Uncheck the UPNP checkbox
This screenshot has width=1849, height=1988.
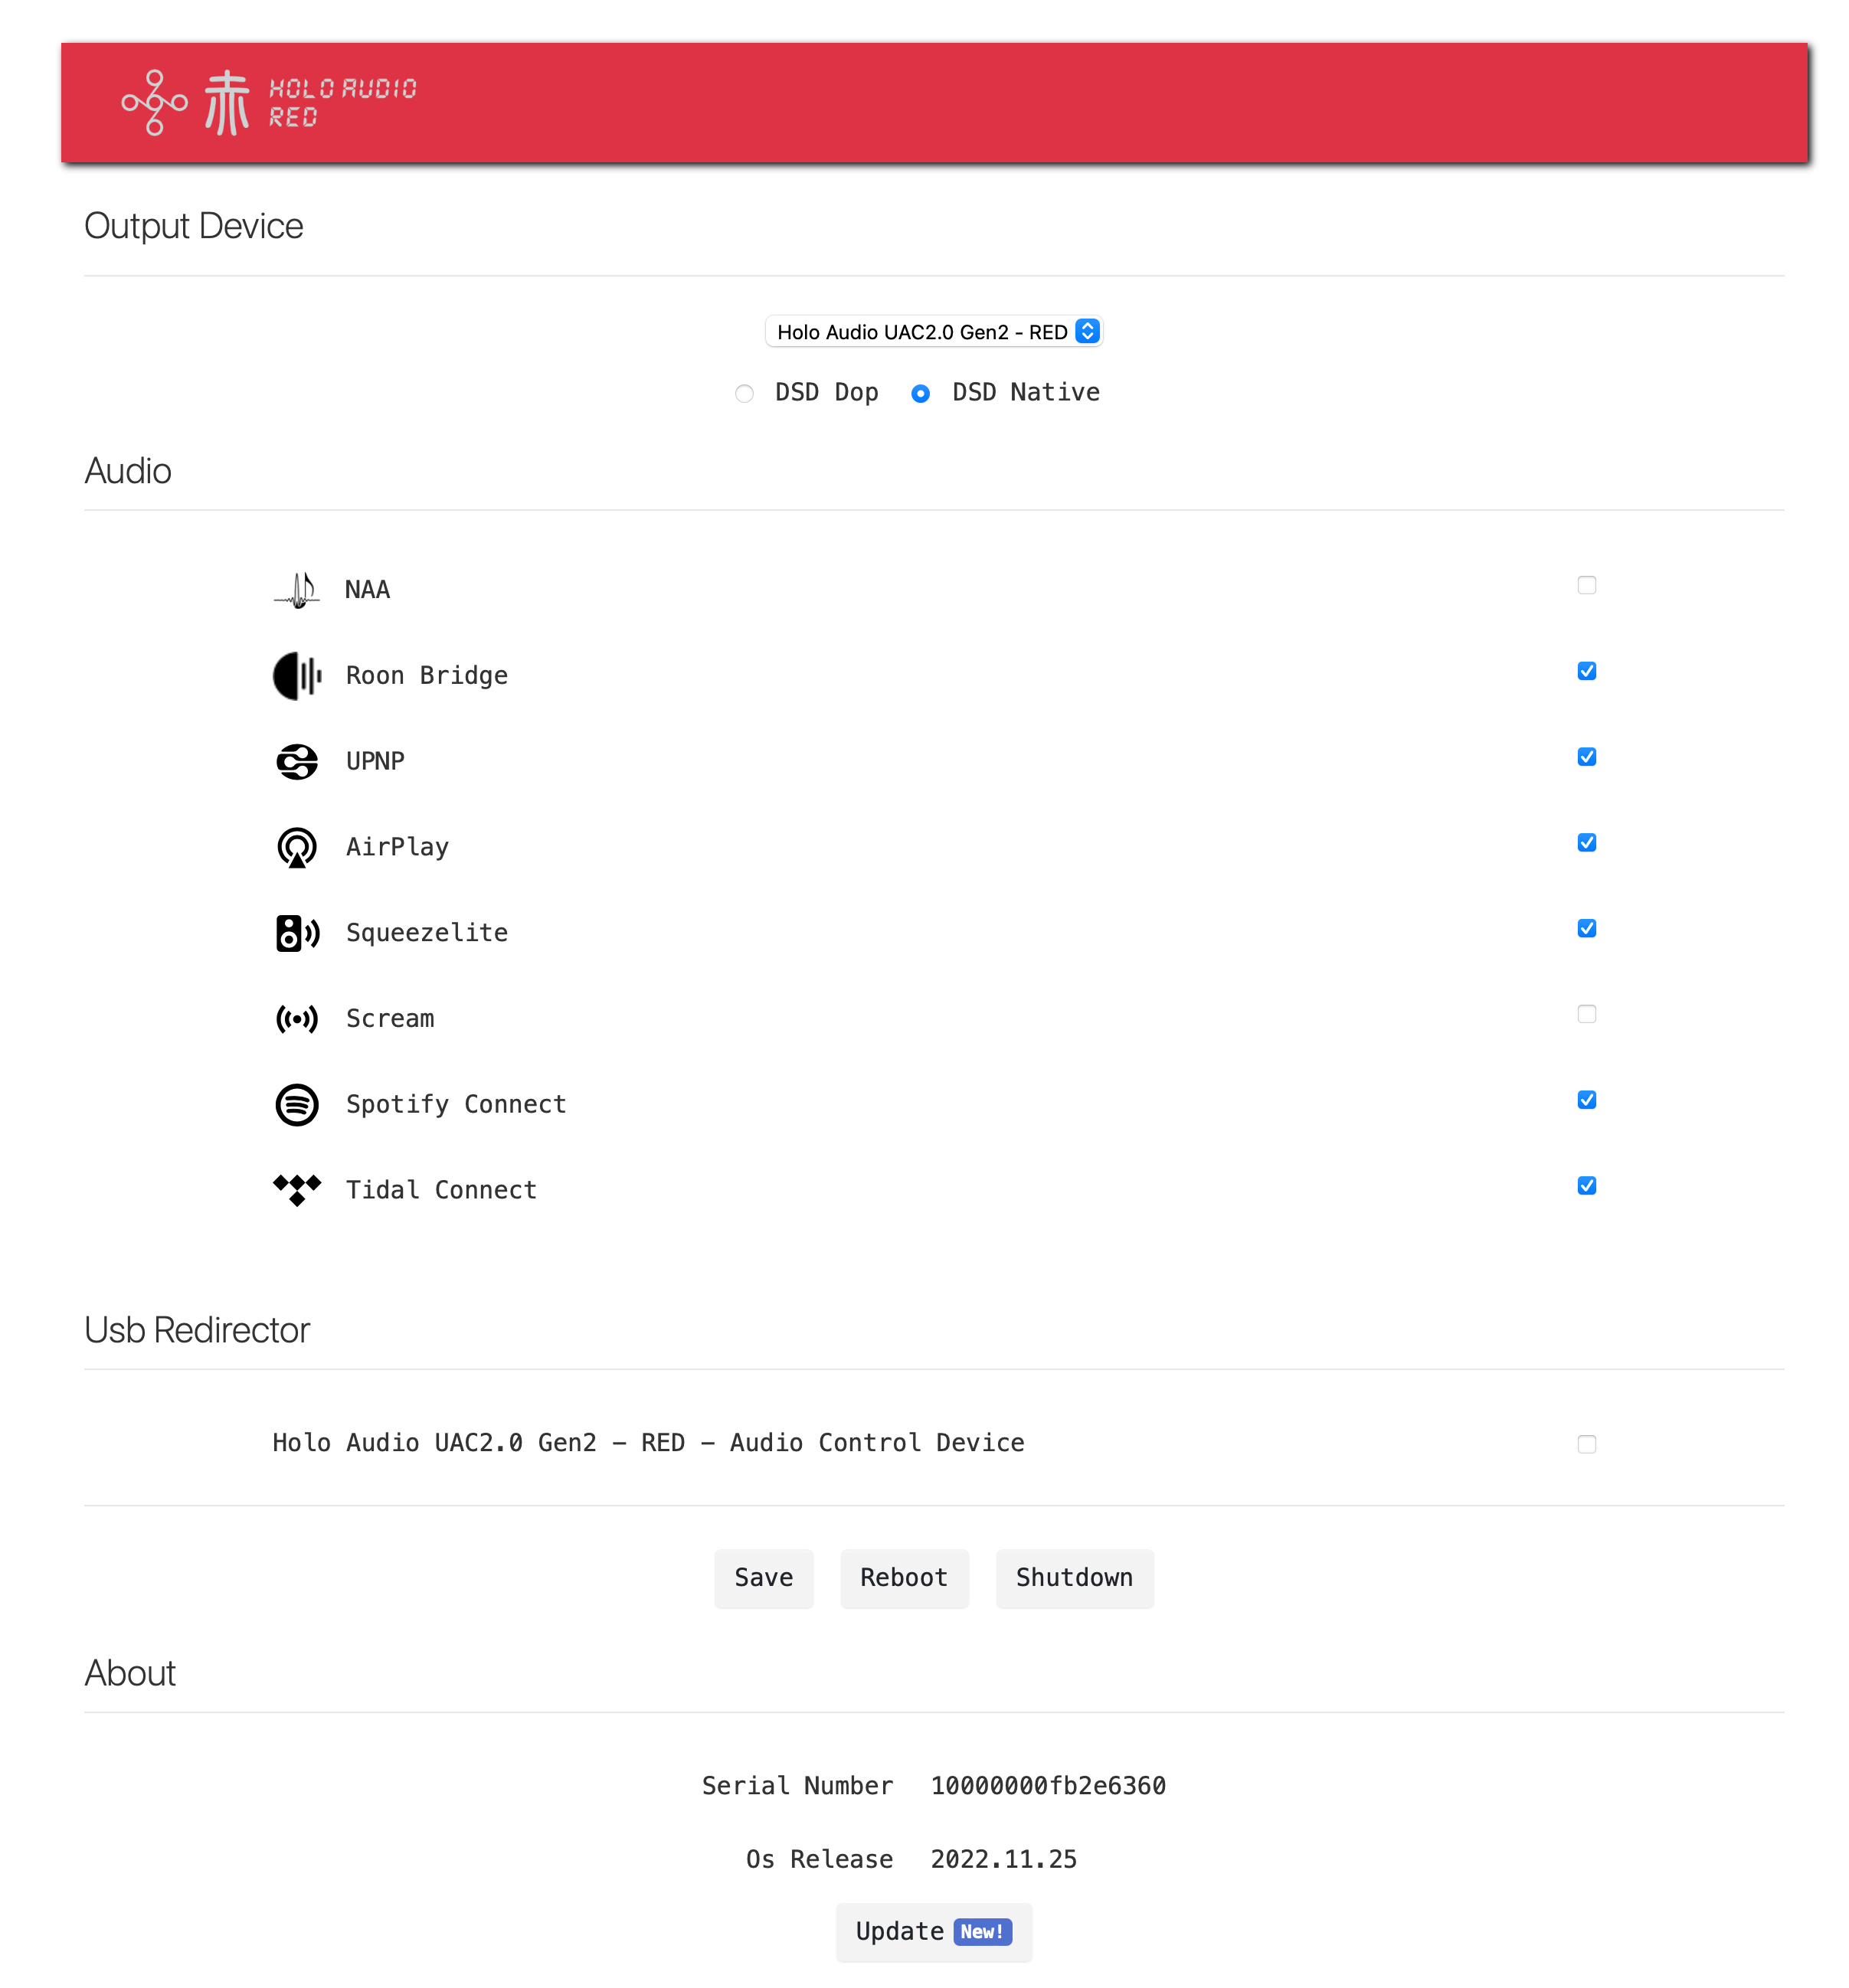pyautogui.click(x=1586, y=757)
